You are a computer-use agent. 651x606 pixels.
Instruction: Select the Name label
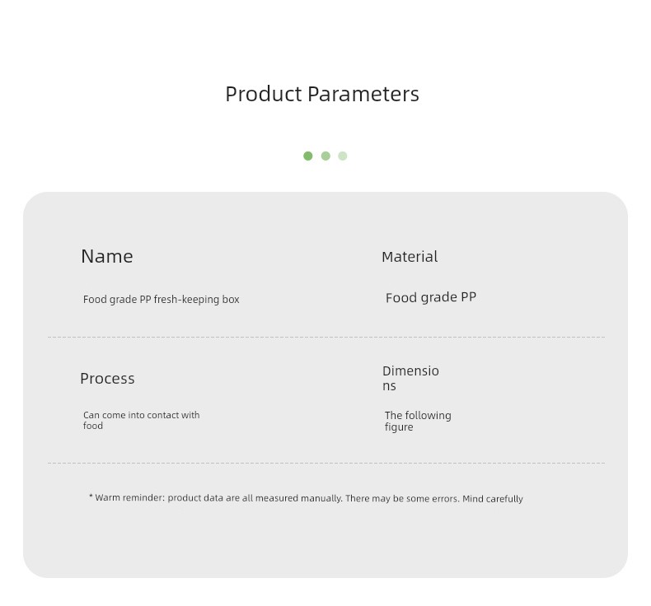pyautogui.click(x=107, y=256)
